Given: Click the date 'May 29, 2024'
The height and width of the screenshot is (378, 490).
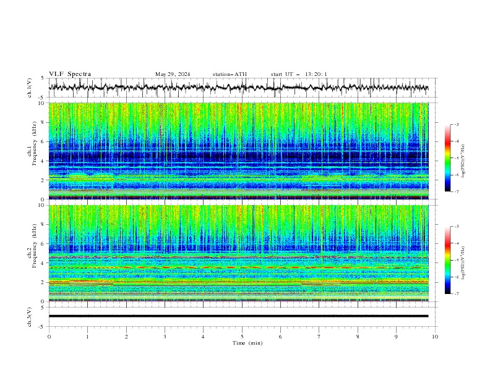Looking at the screenshot, I should tap(173, 74).
